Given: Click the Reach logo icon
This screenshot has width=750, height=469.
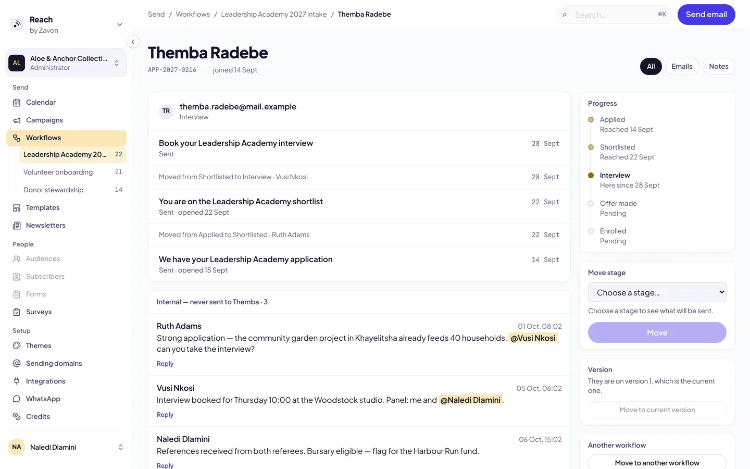Looking at the screenshot, I should (x=17, y=24).
